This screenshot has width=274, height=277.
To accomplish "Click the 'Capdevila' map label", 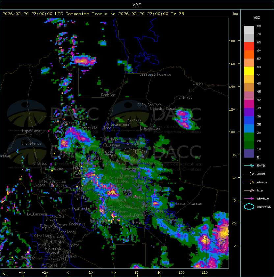I will [88, 128].
